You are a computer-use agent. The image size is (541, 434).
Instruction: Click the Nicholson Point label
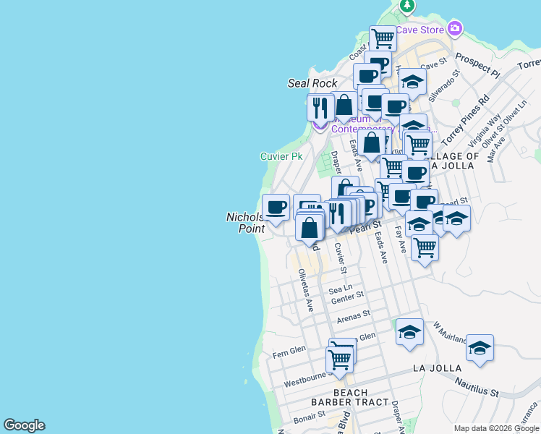246,223
